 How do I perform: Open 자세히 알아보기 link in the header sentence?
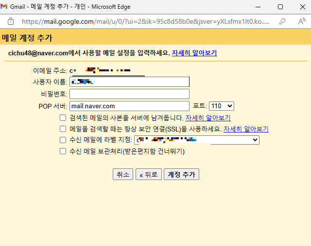pyautogui.click(x=194, y=53)
